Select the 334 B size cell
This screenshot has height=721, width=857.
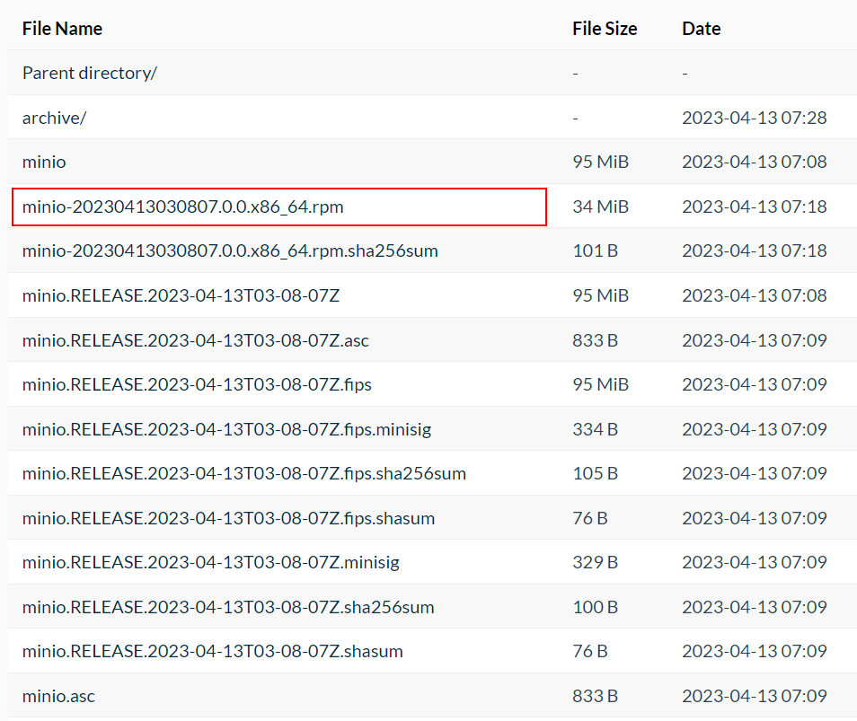(x=596, y=429)
